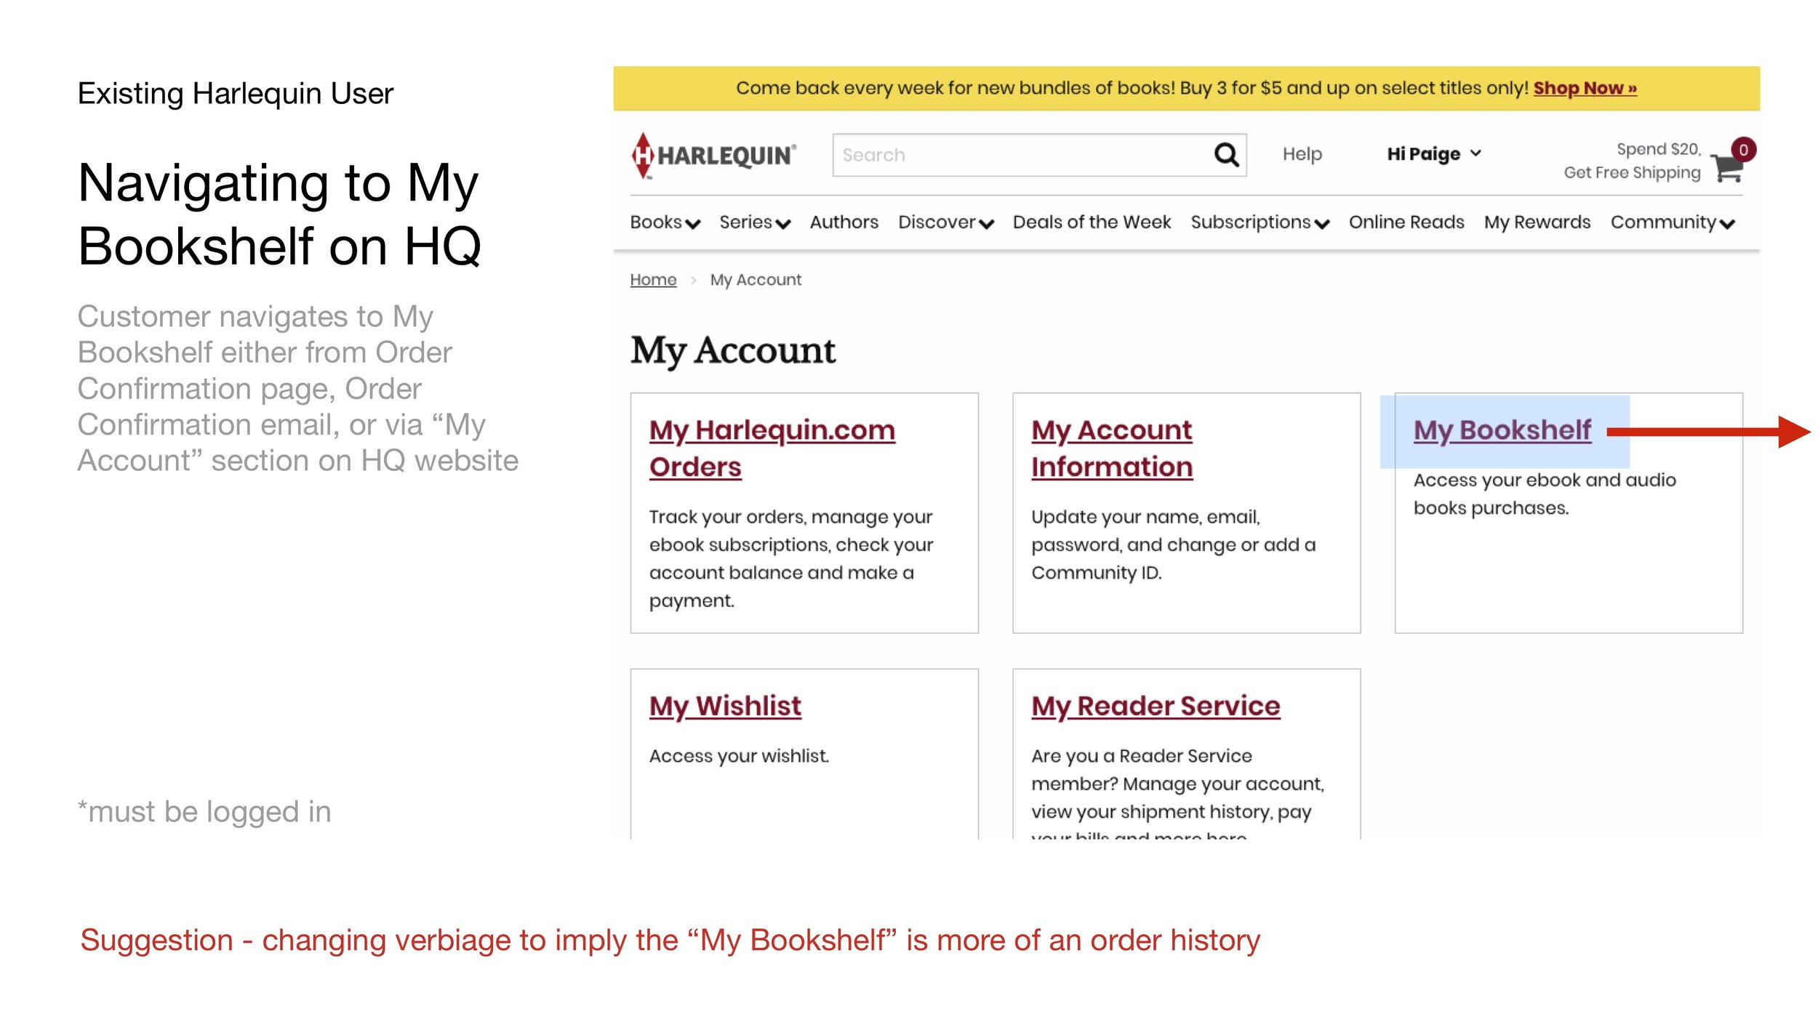Viewport: 1818px width, 1022px height.
Task: Click the cart item count badge
Action: [x=1743, y=150]
